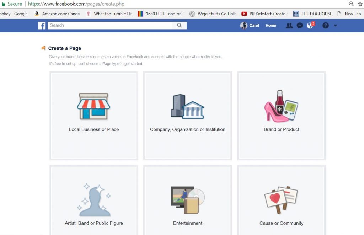Click the secure padlock icon
364x235 pixels.
(3, 4)
